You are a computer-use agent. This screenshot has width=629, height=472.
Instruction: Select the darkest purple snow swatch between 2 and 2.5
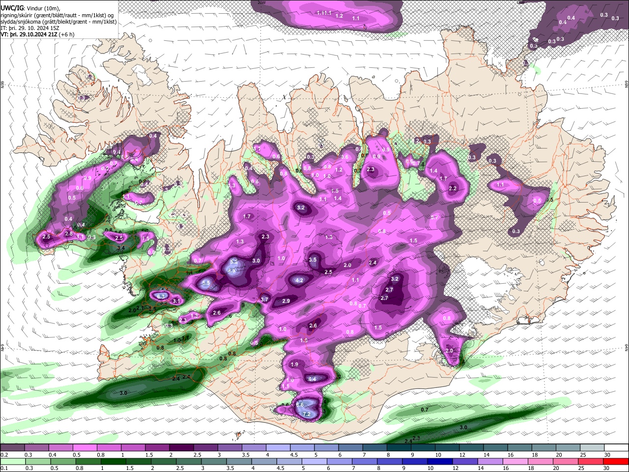click(x=181, y=448)
